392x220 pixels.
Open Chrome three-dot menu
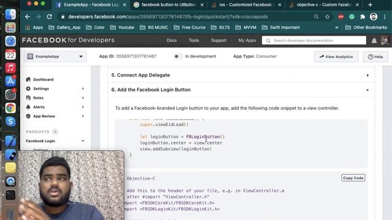385,16
